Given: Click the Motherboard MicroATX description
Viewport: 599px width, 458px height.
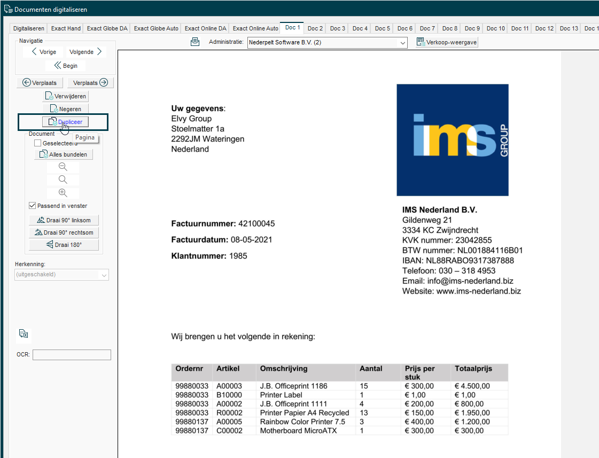Looking at the screenshot, I should click(298, 431).
